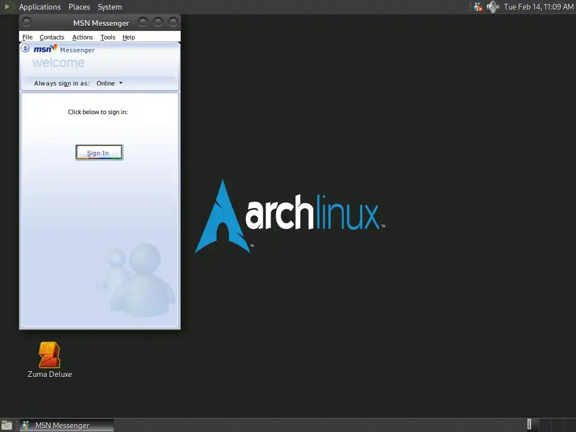Open the File menu
This screenshot has height=432, width=576.
point(27,37)
